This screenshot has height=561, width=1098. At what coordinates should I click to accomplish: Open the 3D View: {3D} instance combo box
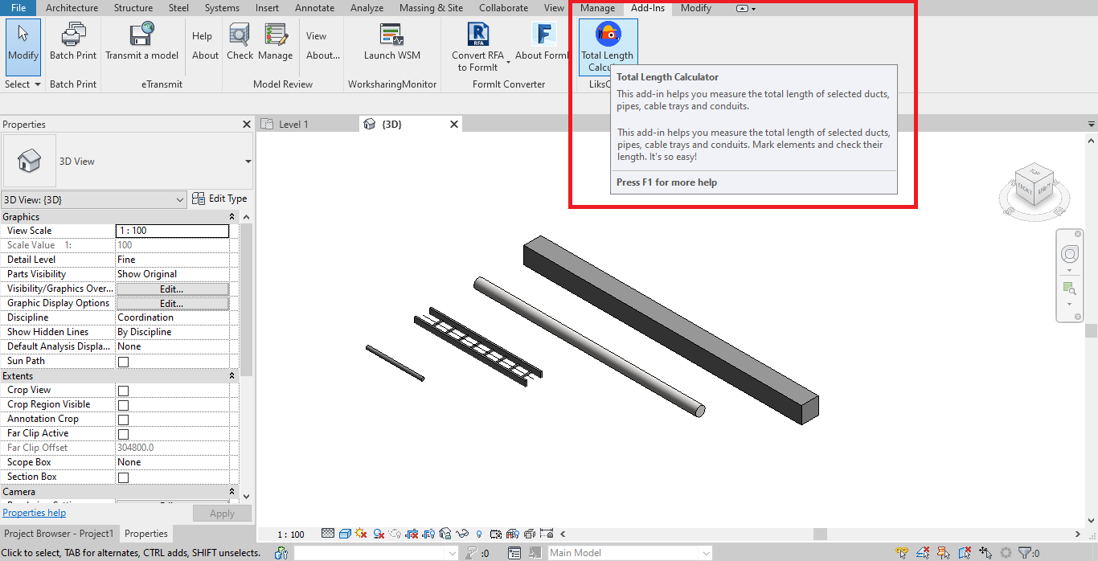tap(94, 199)
